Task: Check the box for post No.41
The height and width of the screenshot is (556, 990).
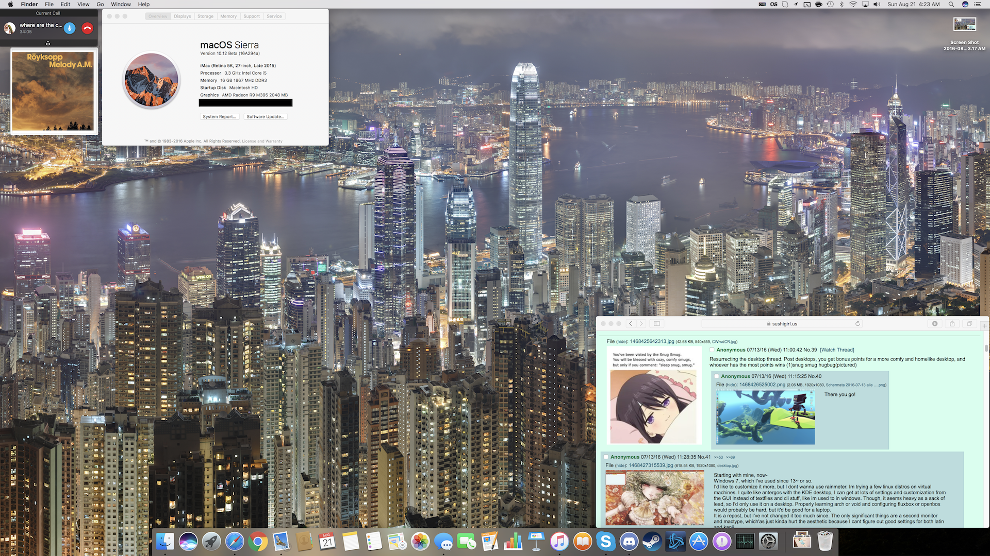Action: tap(606, 457)
